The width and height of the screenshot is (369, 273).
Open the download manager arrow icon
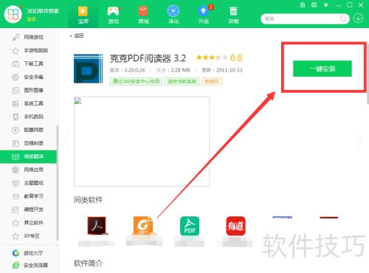tap(359, 18)
